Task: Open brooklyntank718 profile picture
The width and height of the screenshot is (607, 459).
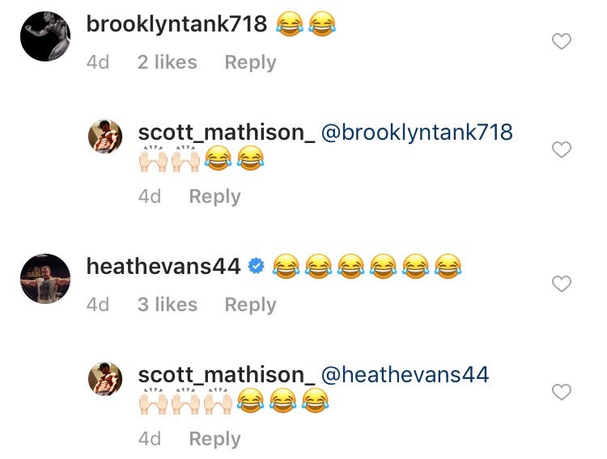Action: click(45, 36)
